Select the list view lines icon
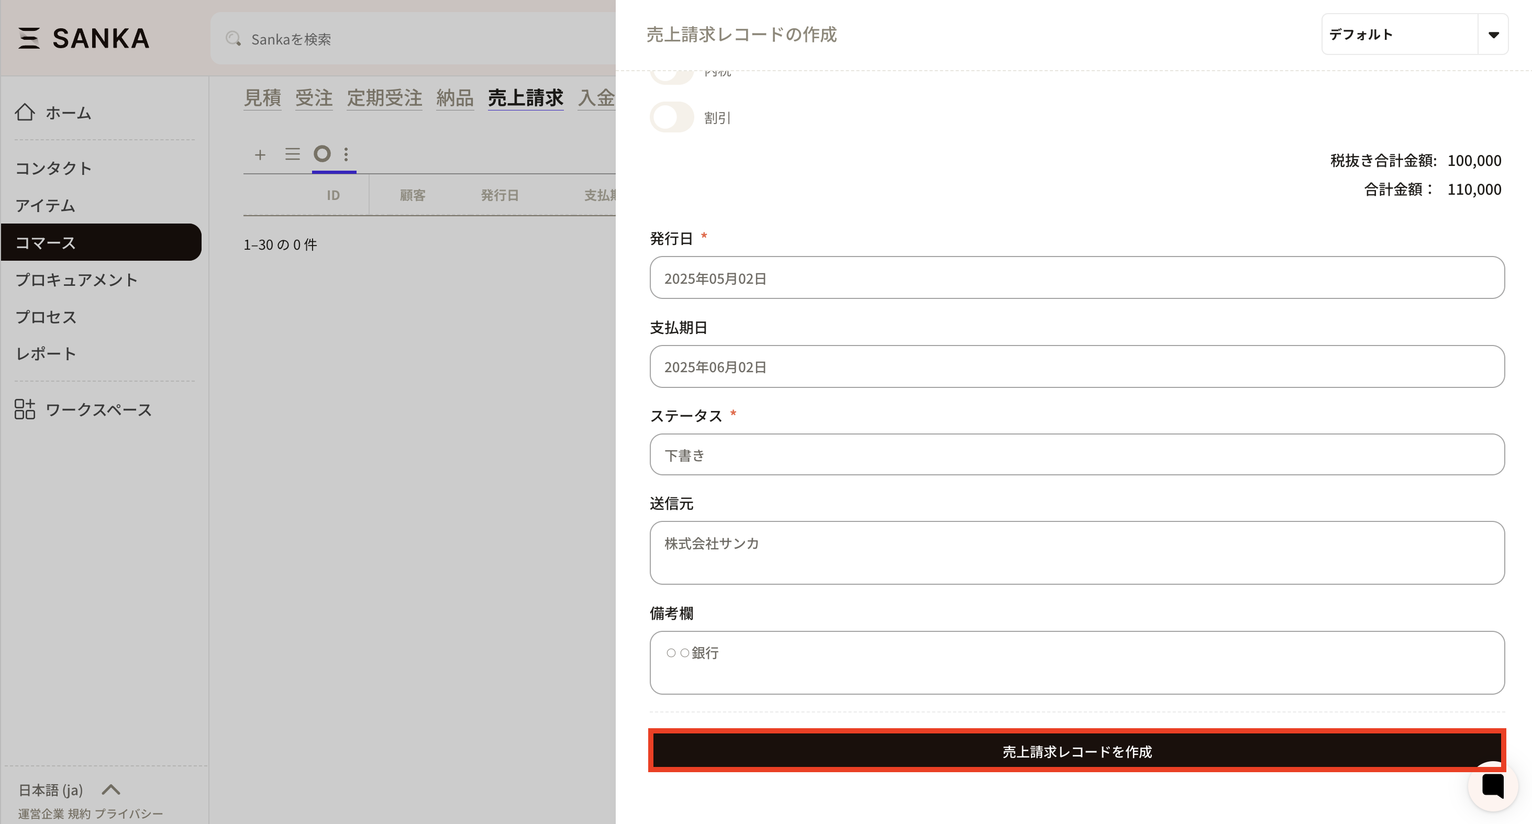The width and height of the screenshot is (1532, 824). click(x=292, y=154)
